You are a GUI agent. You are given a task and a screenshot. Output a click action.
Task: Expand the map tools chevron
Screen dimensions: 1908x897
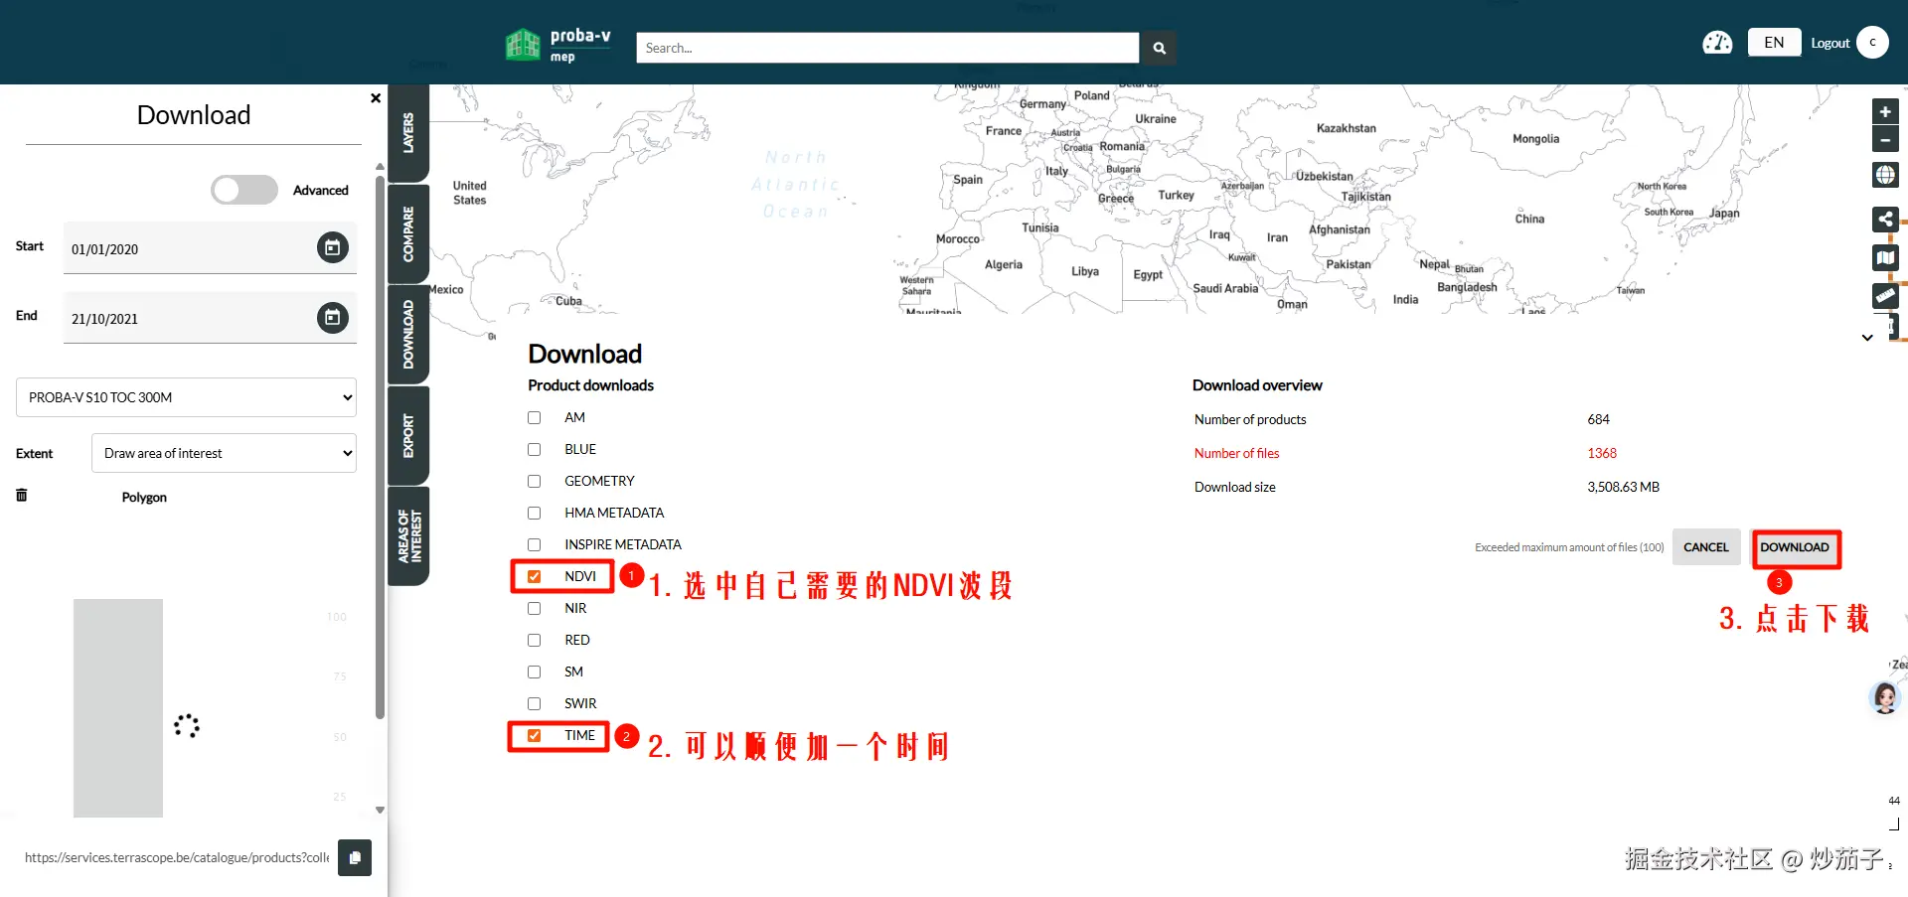(1867, 338)
